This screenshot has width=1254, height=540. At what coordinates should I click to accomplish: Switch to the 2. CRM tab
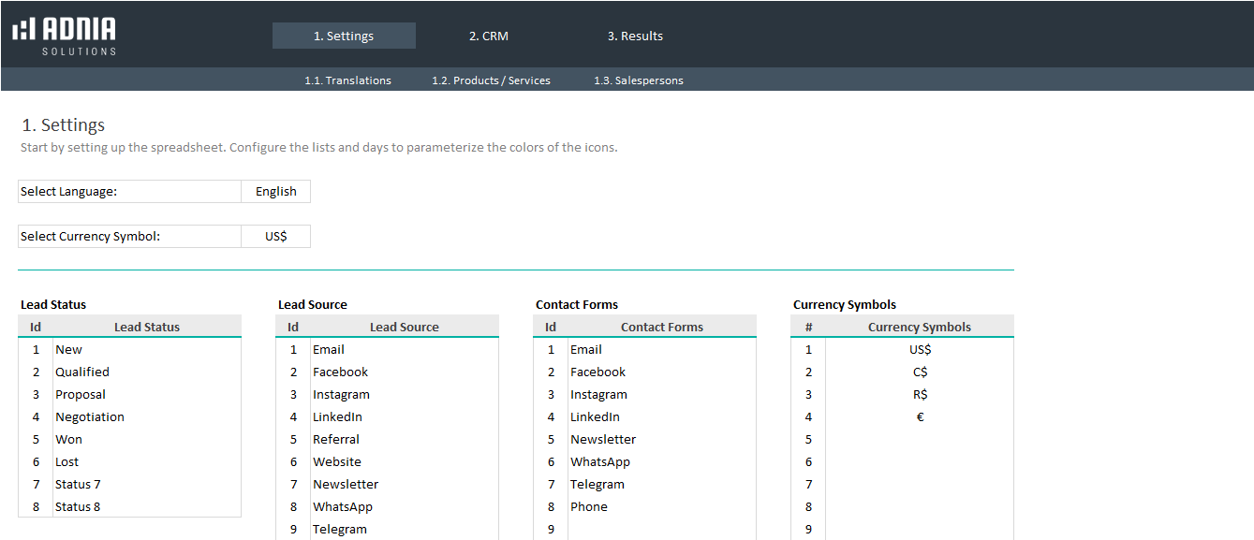coord(488,36)
